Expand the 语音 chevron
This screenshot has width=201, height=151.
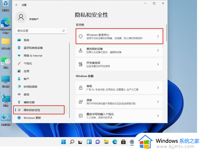click(x=158, y=102)
